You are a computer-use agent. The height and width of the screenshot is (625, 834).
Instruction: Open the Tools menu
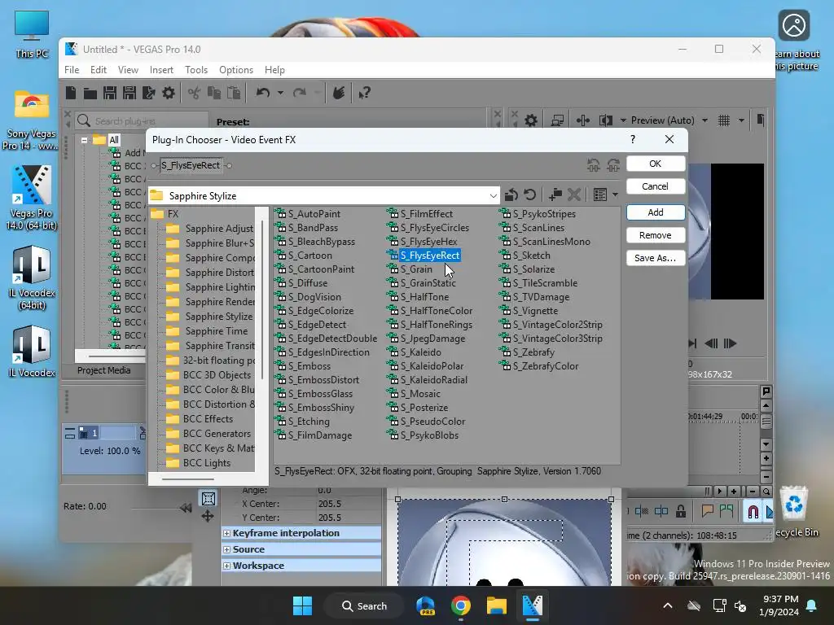[196, 70]
